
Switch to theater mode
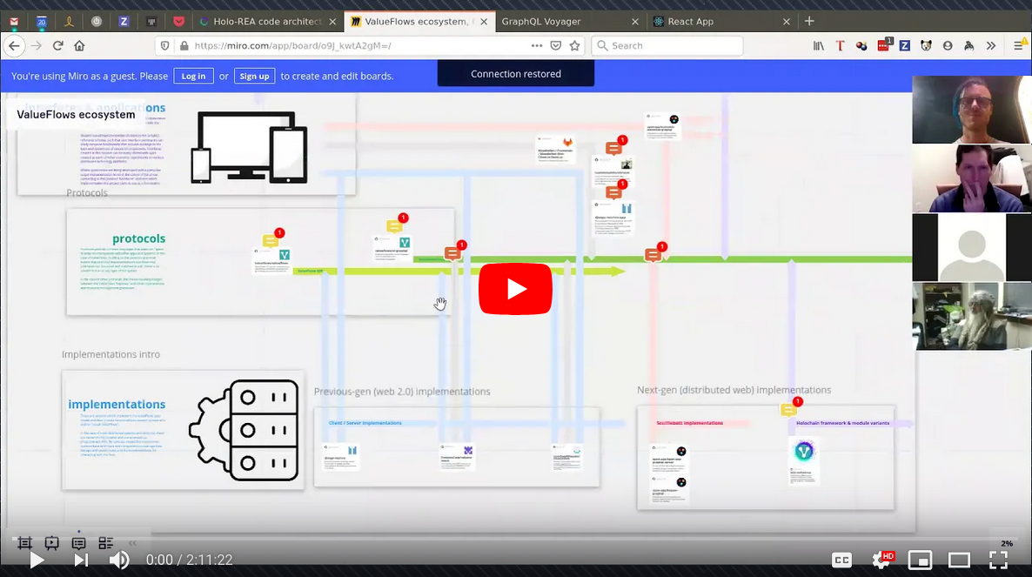(x=959, y=560)
